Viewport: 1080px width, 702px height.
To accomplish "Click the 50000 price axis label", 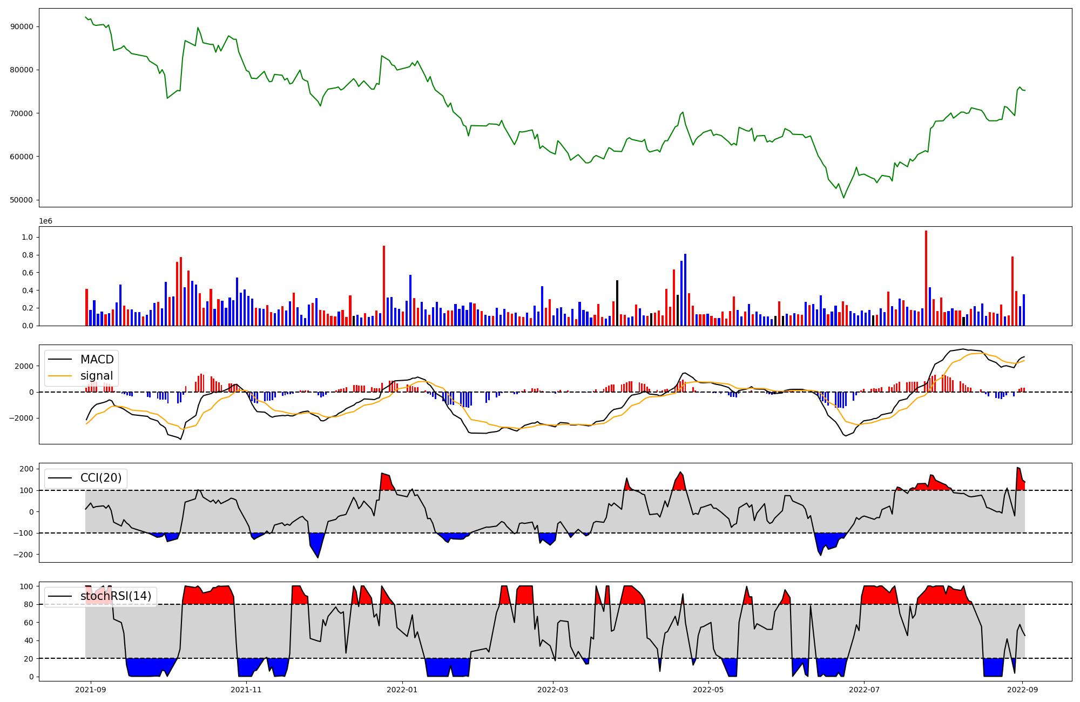I will tap(22, 200).
